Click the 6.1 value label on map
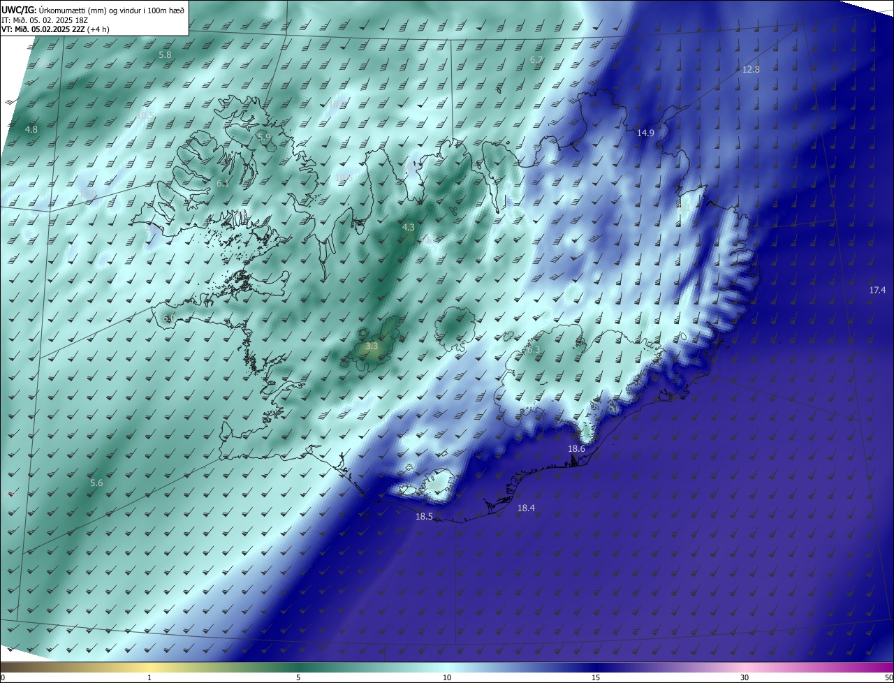The width and height of the screenshot is (894, 683). tap(223, 183)
